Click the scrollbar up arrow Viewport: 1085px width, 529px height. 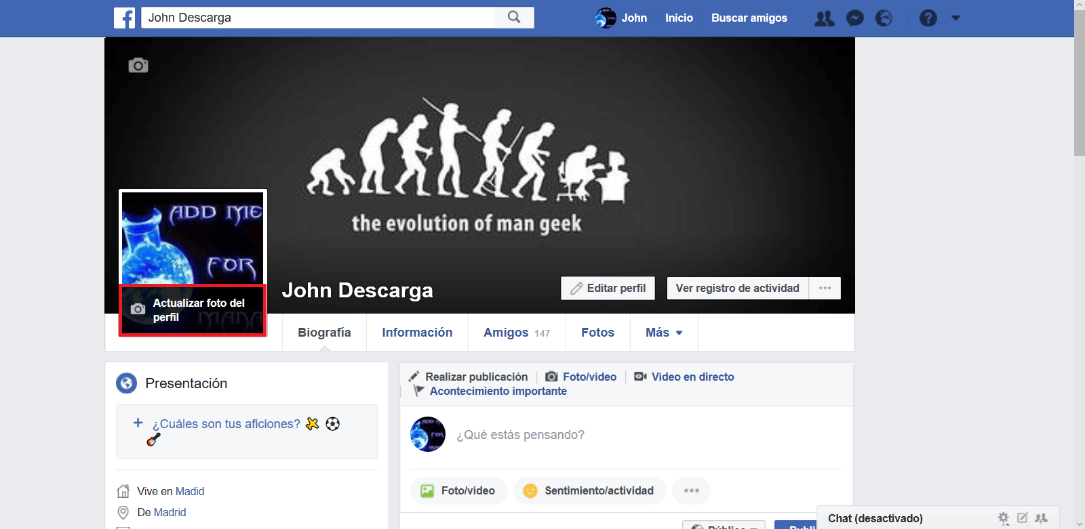click(1080, 5)
